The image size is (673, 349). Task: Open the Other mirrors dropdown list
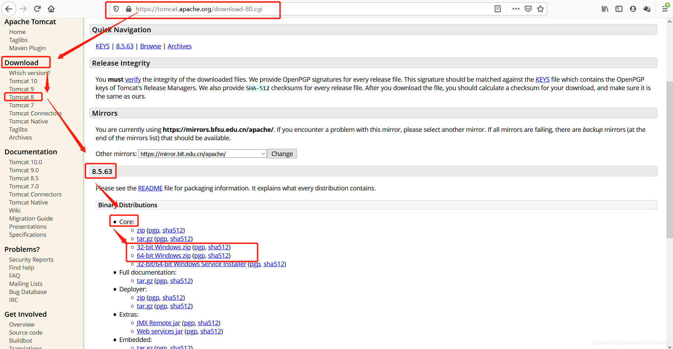[203, 154]
